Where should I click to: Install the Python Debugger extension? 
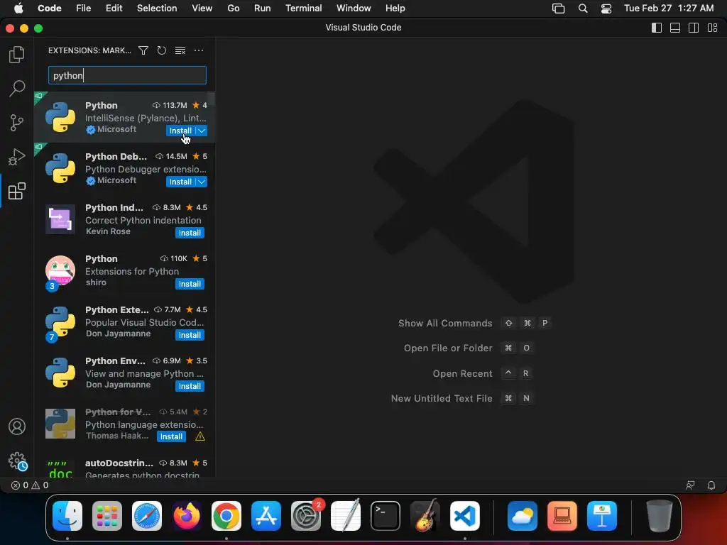[x=180, y=182]
